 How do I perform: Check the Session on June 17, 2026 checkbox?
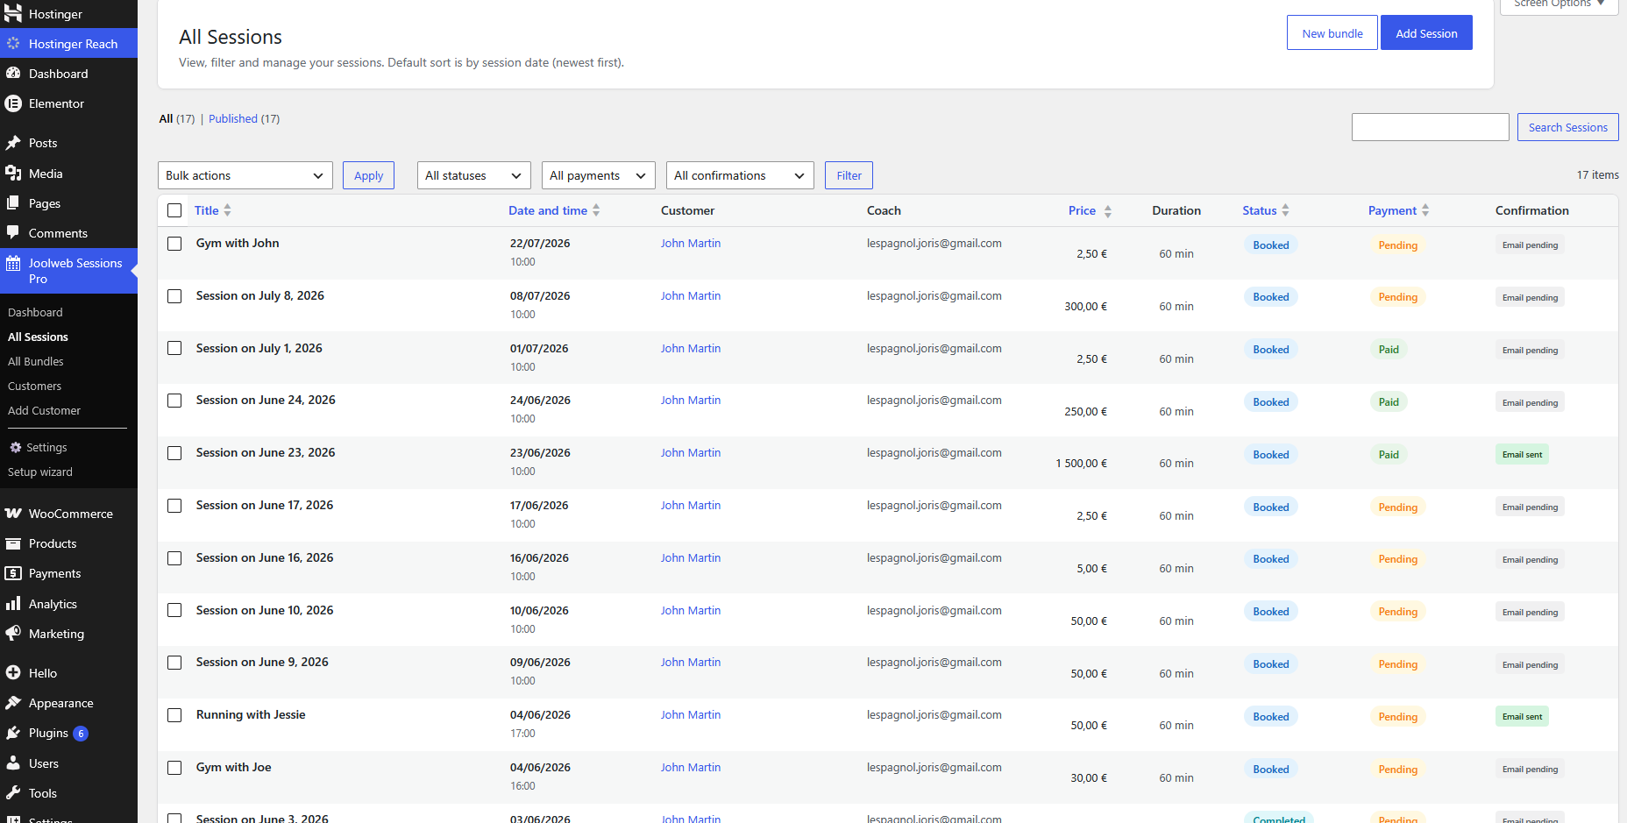click(174, 506)
